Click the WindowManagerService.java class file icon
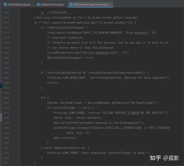The height and width of the screenshot is (166, 184). pos(71,5)
